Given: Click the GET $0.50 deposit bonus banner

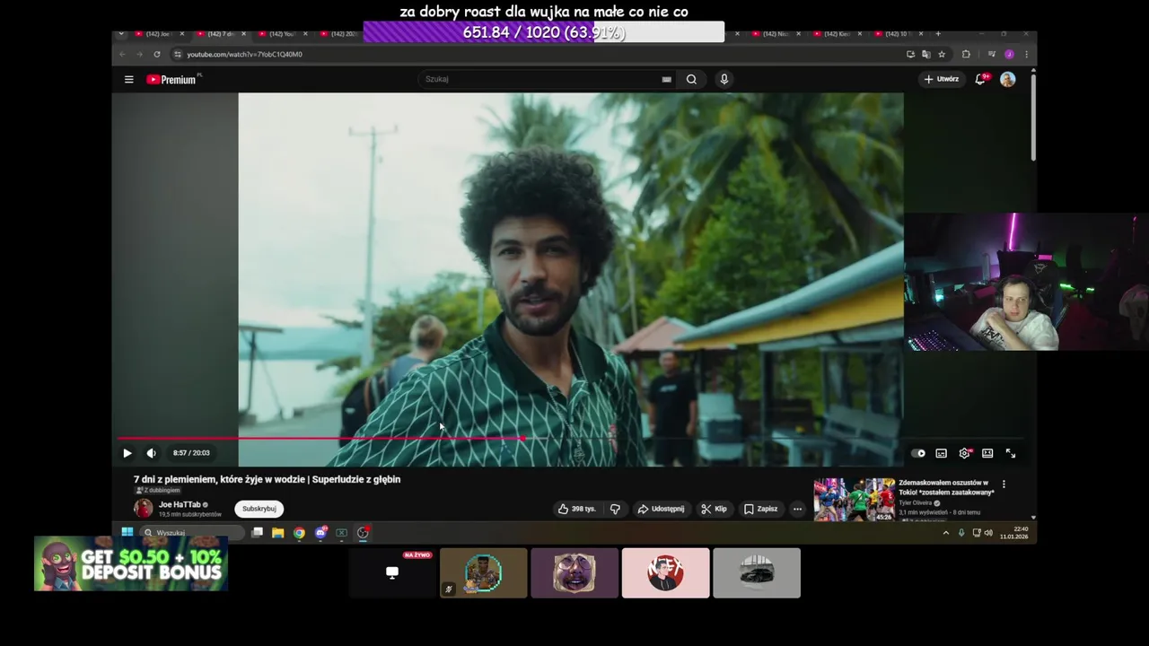Looking at the screenshot, I should pos(131,563).
